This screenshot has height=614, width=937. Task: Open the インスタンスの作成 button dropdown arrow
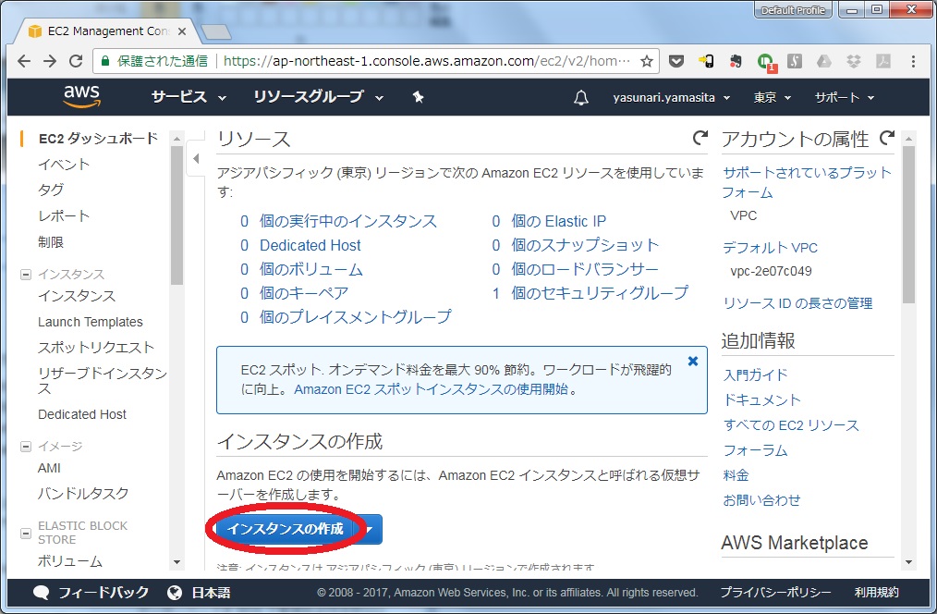[x=371, y=529]
